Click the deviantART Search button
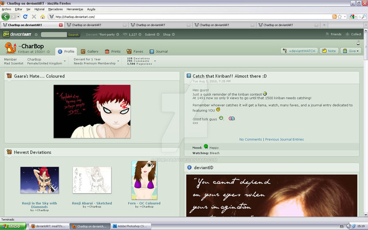The height and width of the screenshot is (230, 368). tap(73, 34)
